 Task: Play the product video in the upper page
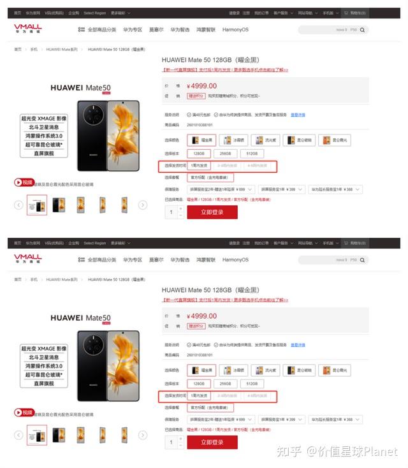point(24,182)
